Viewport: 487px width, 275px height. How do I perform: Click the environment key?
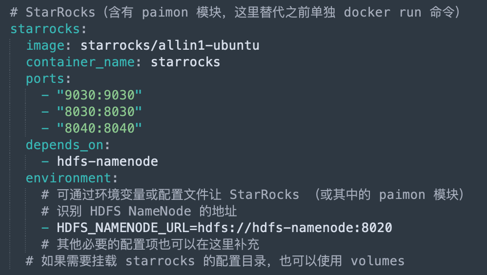pos(69,178)
